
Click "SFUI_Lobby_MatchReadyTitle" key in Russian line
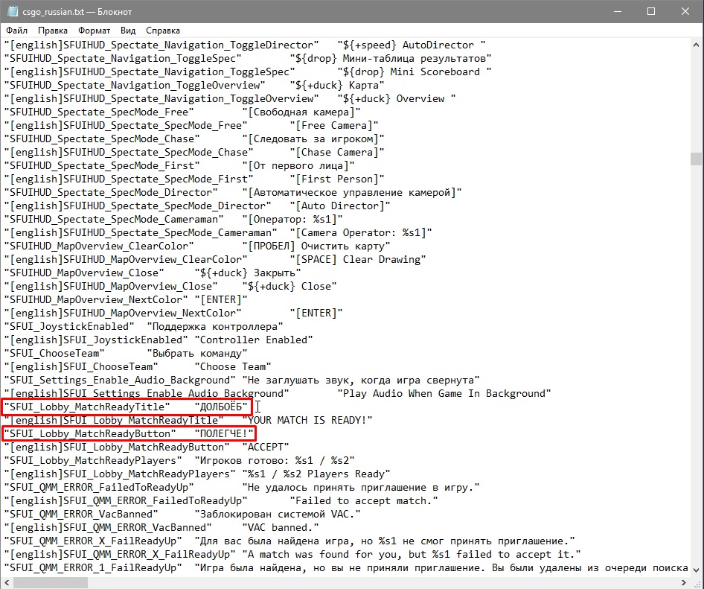87,407
